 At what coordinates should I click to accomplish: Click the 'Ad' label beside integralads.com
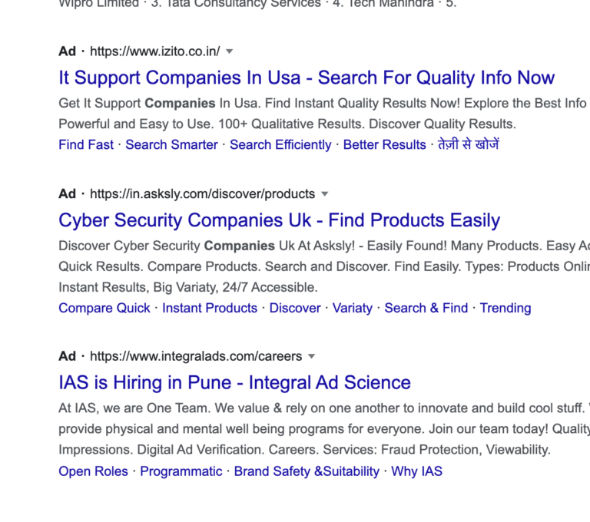pyautogui.click(x=68, y=356)
